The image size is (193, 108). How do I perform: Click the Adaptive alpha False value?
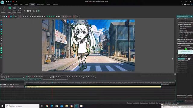pyautogui.click(x=186, y=61)
